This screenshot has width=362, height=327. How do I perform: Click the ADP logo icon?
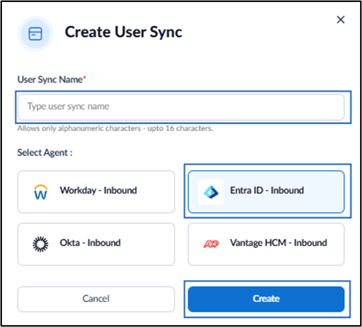pyautogui.click(x=211, y=244)
